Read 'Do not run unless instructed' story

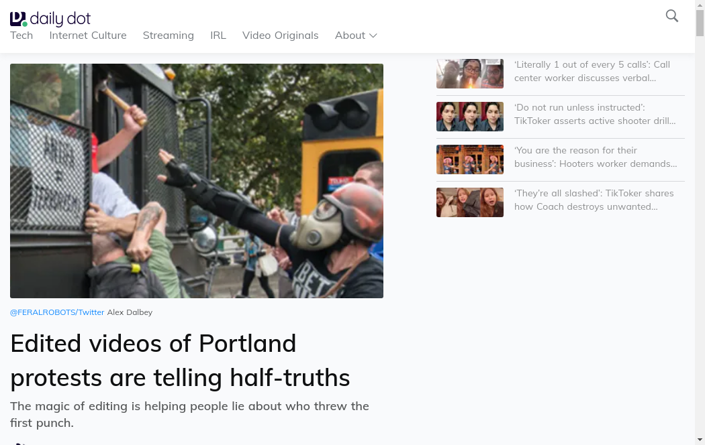tap(595, 114)
